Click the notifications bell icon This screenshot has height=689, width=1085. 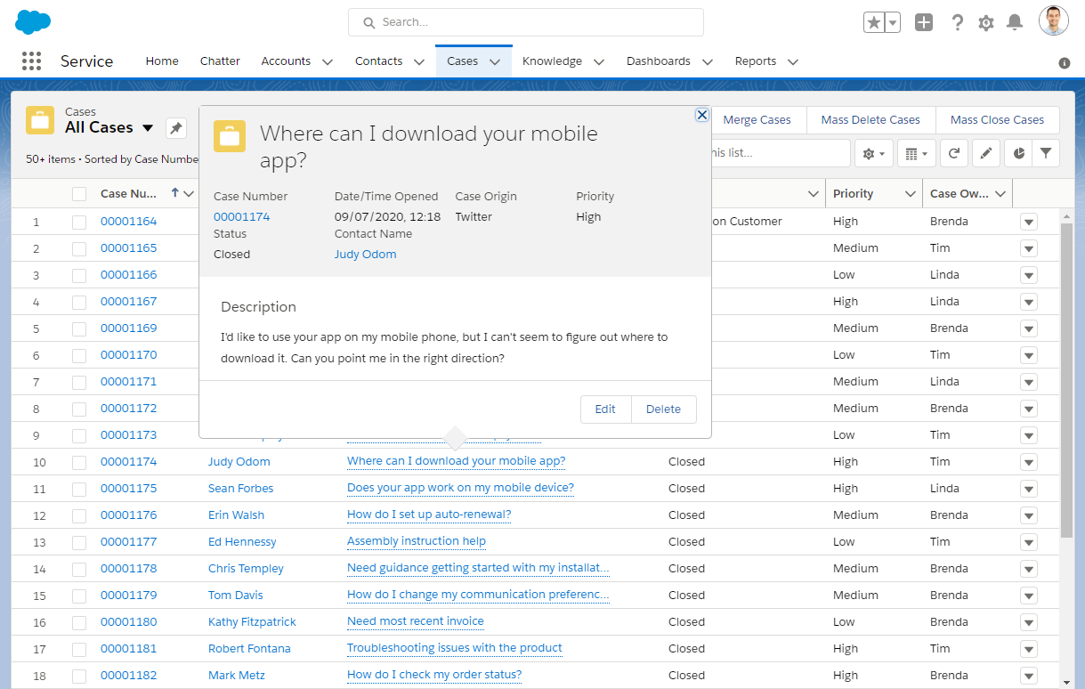[x=1014, y=22]
